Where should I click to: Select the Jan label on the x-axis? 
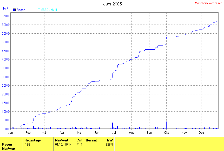point(11,133)
